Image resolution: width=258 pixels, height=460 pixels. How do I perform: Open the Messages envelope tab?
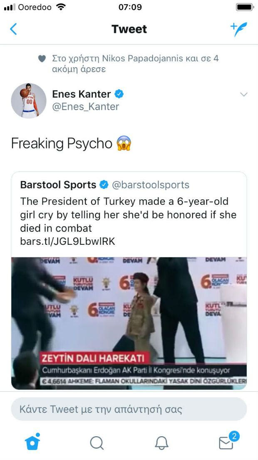[x=226, y=442]
